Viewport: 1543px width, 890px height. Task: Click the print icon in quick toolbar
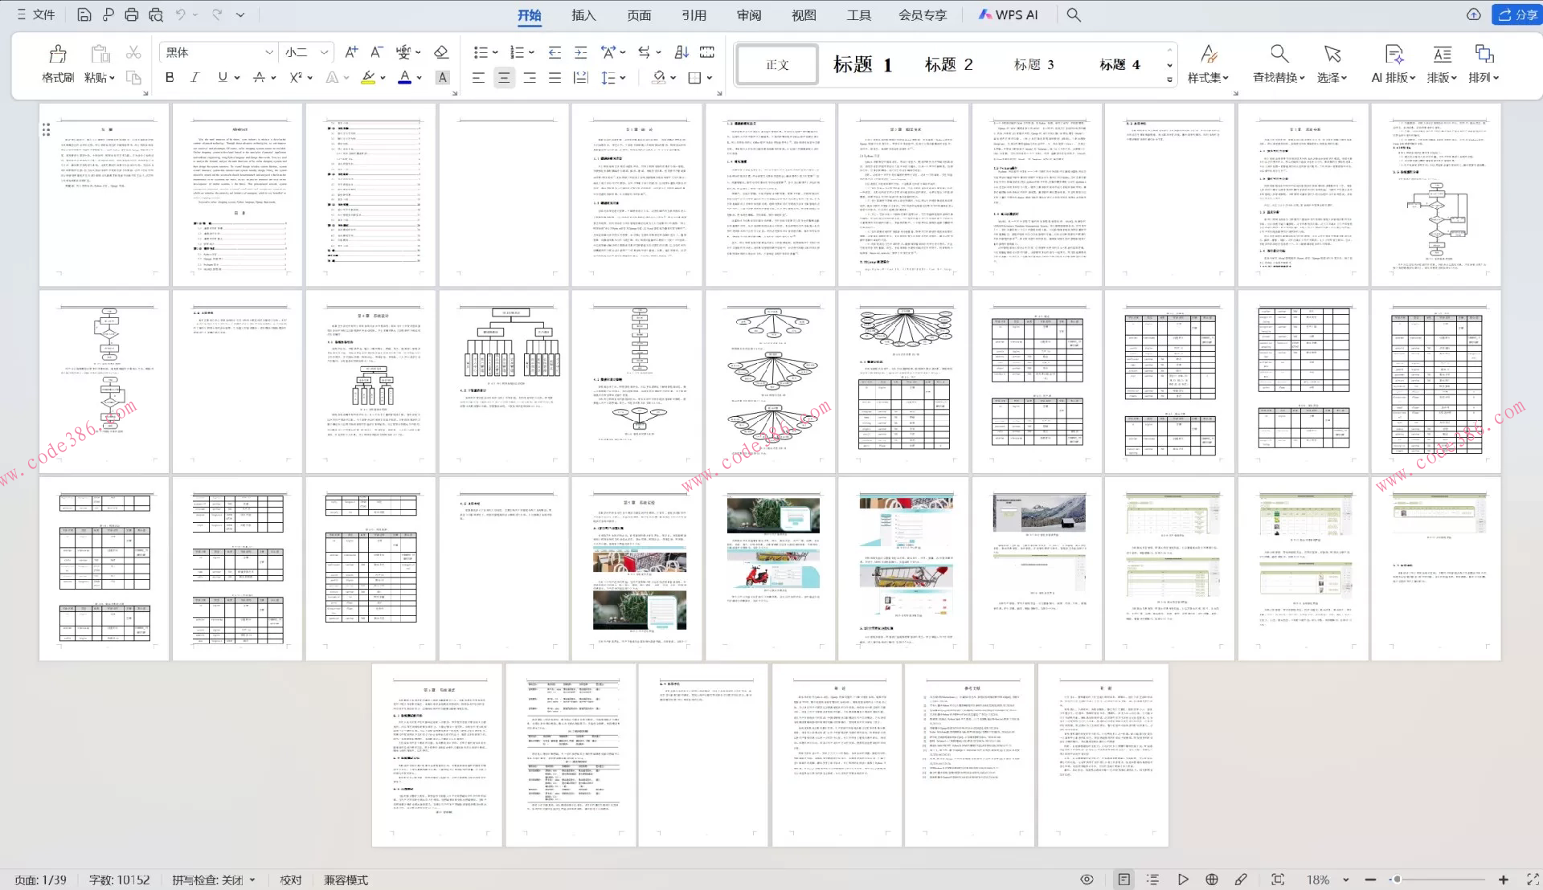point(132,14)
